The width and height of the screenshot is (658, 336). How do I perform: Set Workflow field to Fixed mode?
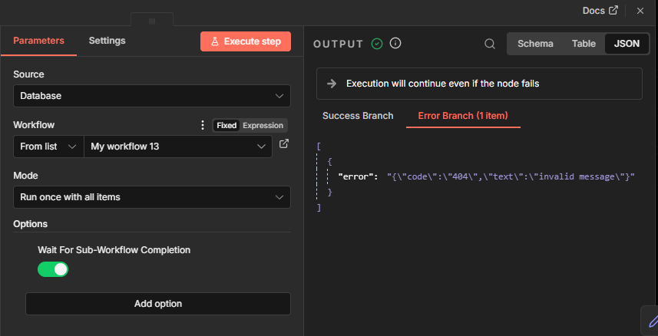coord(226,125)
